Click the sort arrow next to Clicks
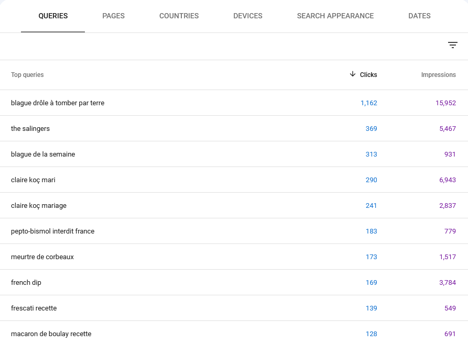Viewport: 468px width, 344px height. 354,74
